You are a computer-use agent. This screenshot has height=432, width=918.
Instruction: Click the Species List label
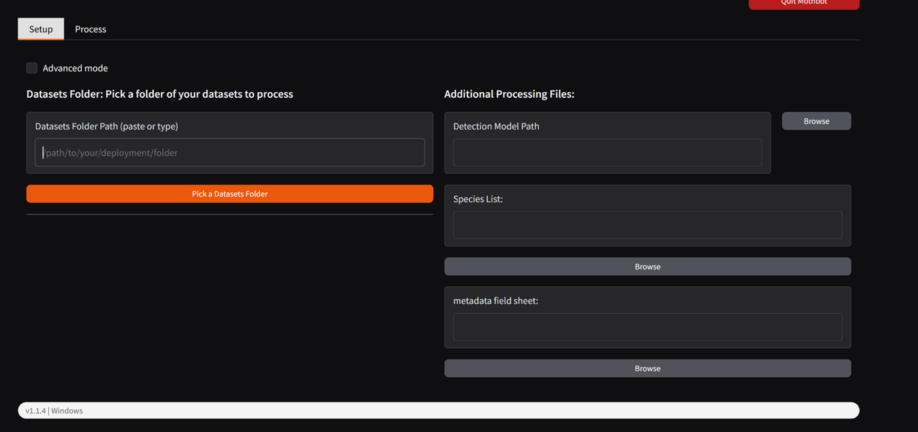point(478,199)
